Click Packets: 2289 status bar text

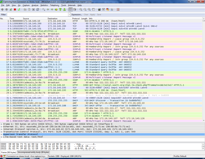[x=65, y=156]
